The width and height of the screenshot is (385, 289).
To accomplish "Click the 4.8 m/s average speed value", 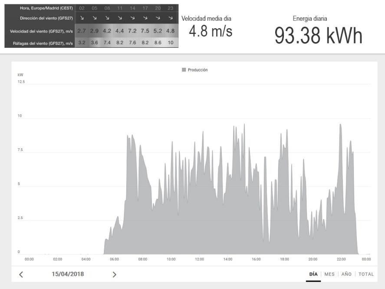I will point(211,31).
